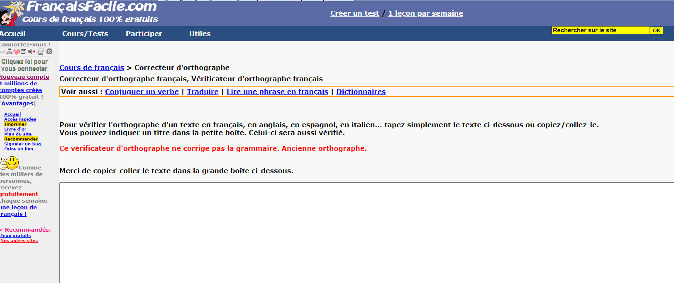Click the text lines icon

pyautogui.click(x=24, y=52)
